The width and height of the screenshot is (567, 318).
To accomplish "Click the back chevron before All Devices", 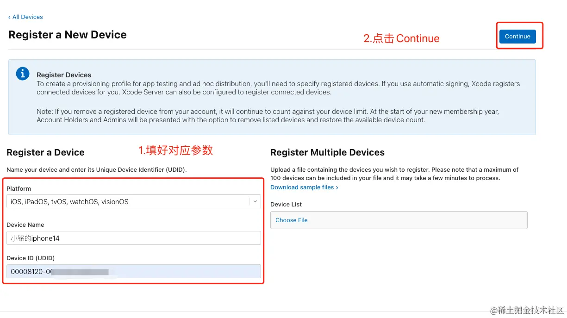I will point(9,17).
